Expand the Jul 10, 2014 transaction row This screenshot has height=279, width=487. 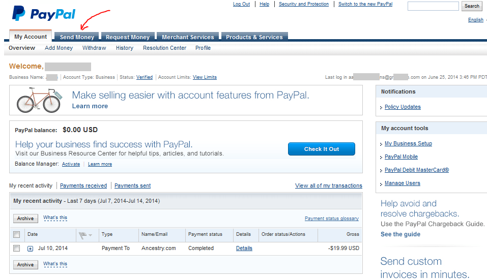(30, 249)
